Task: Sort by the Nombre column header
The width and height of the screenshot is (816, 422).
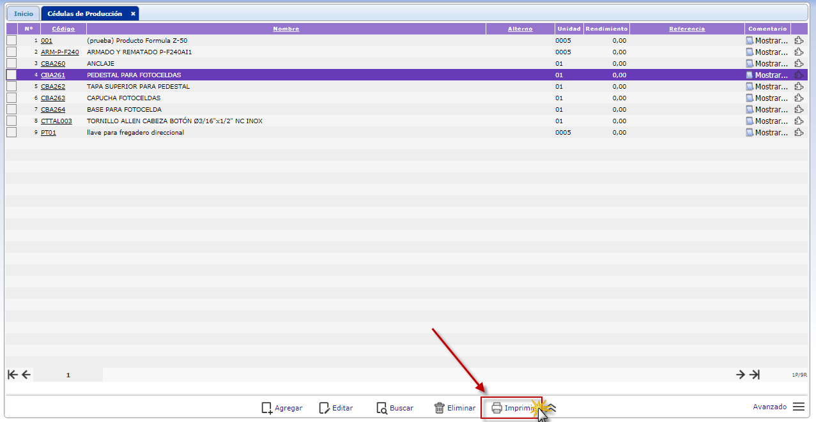Action: [x=286, y=29]
